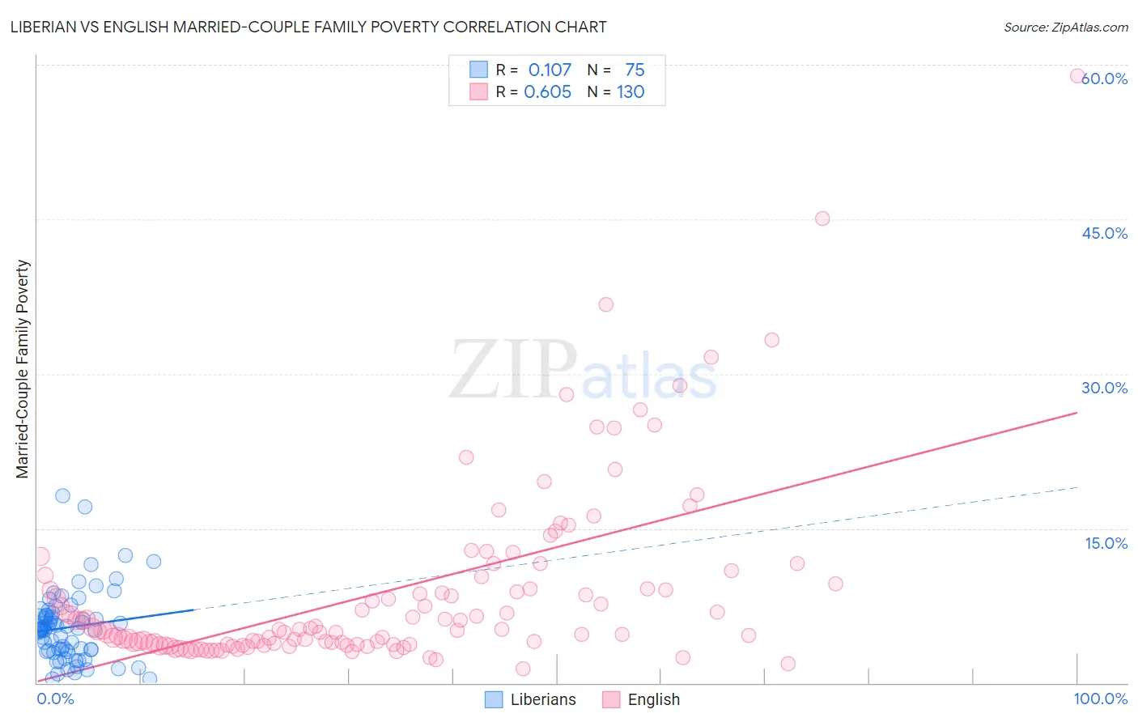Screen dimensions: 1138x722
Task: Click the blue Liberians legend swatch
Action: pos(494,699)
